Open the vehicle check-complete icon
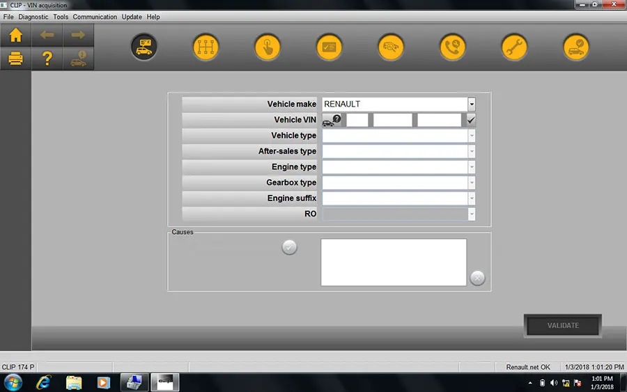Viewport: 627px width, 392px height. point(576,47)
